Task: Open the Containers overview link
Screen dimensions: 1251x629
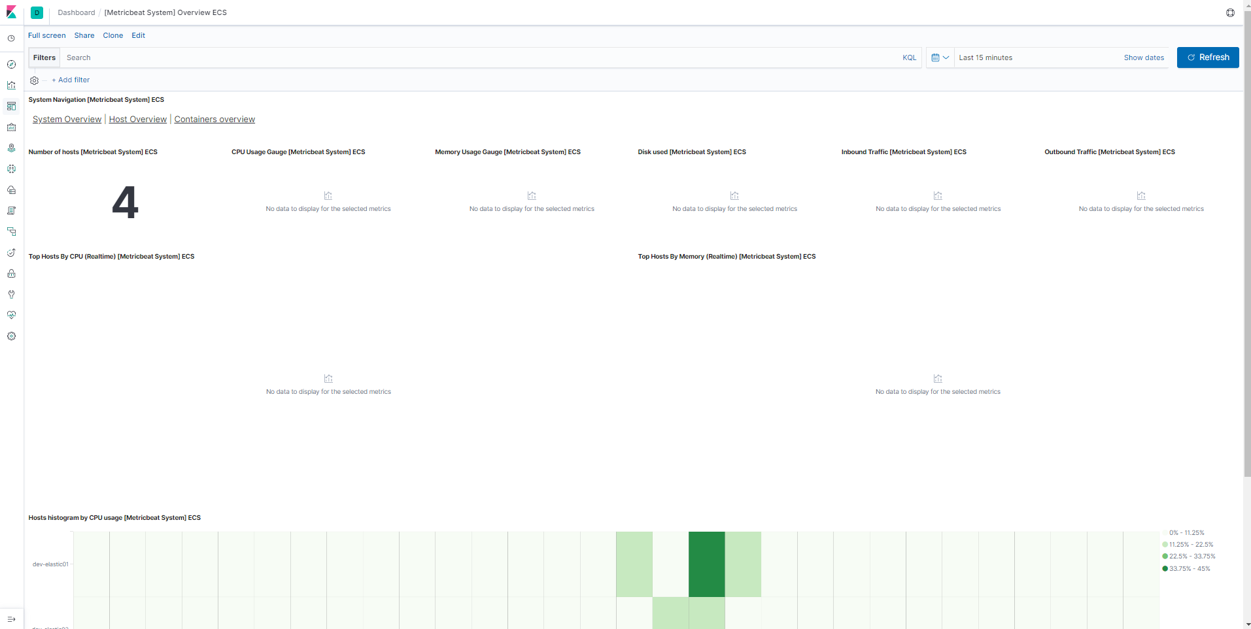Action: click(214, 119)
